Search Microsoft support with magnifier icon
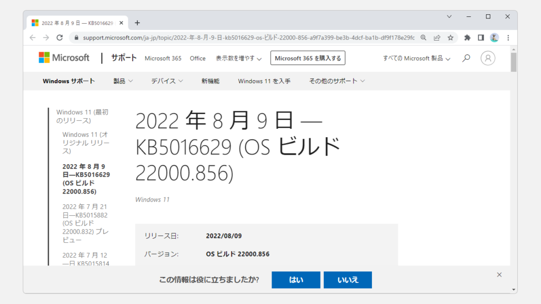Screen dimensions: 541x304 (x=466, y=58)
